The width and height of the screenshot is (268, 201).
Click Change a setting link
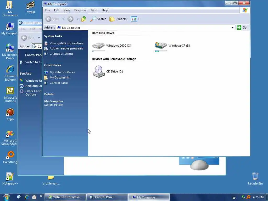[61, 54]
